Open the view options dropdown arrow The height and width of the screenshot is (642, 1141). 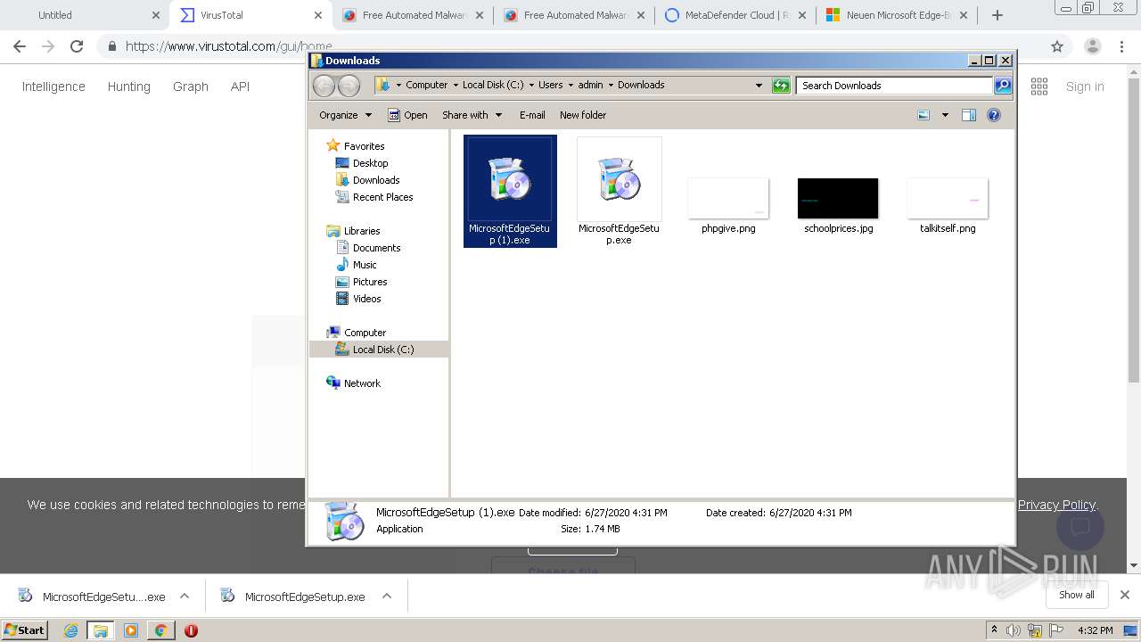pos(945,115)
